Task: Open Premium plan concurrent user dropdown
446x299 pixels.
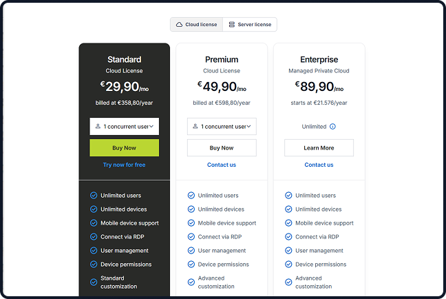Action: coord(222,127)
